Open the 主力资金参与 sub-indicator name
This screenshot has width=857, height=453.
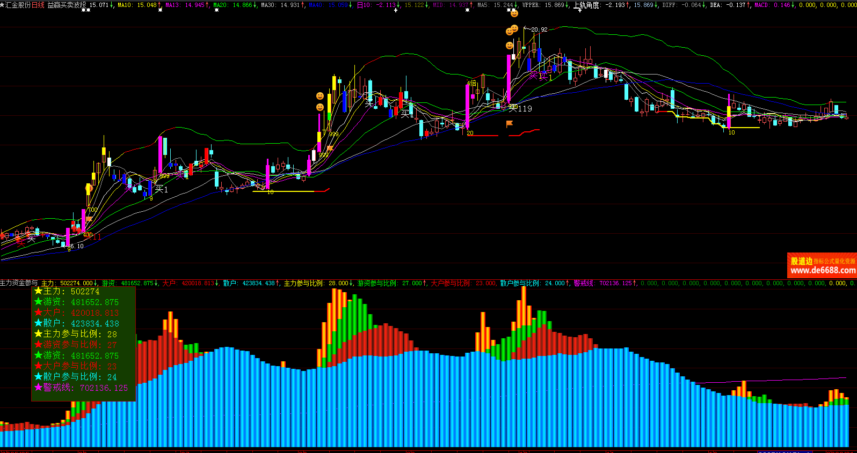(x=19, y=283)
